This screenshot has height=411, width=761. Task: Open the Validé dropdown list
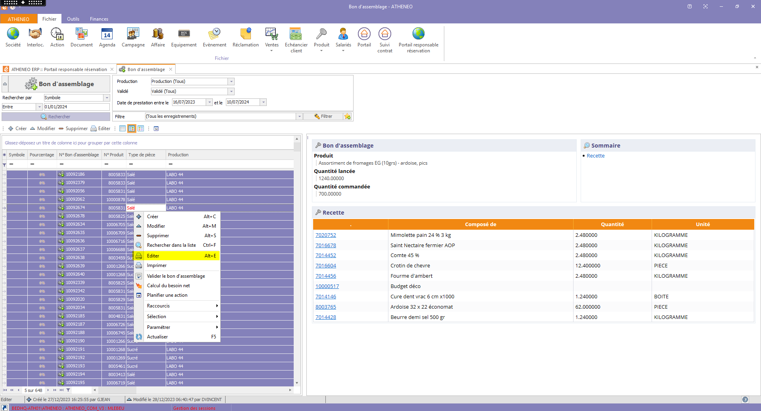(x=231, y=92)
